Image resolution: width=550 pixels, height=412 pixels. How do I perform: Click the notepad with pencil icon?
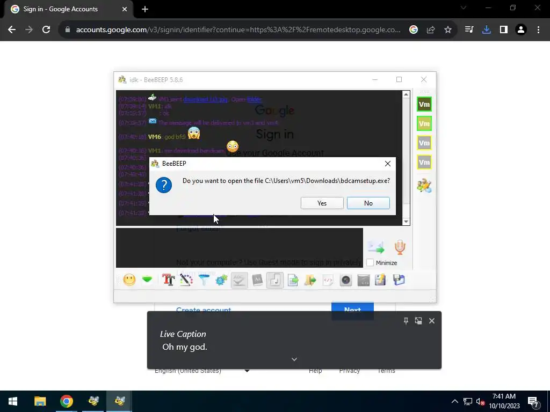pos(381,280)
